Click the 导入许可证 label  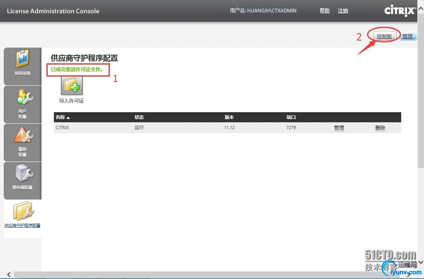point(72,101)
